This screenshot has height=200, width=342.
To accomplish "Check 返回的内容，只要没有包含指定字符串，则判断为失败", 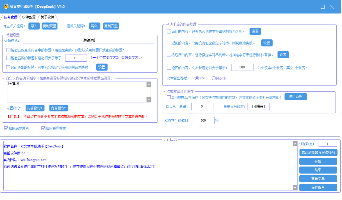I will (x=169, y=43).
